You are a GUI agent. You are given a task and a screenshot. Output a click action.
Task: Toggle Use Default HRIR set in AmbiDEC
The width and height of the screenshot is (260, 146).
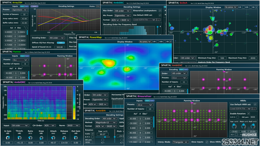pos(160,15)
